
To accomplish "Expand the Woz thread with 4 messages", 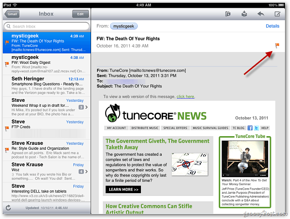I will pos(83,171).
